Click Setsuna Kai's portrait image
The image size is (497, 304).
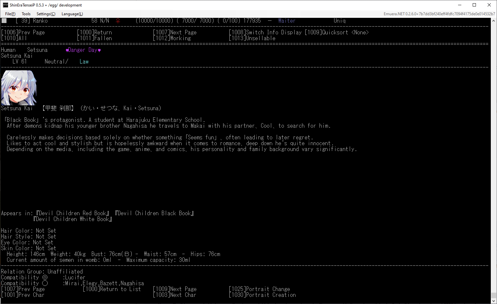18,88
